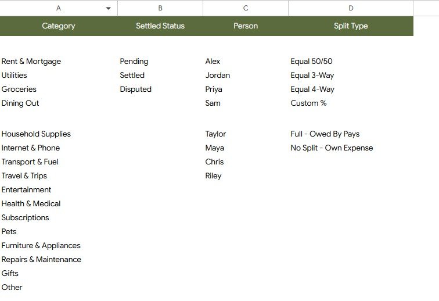The height and width of the screenshot is (301, 439).
Task: Select the Utilities cell
Action: (x=59, y=76)
